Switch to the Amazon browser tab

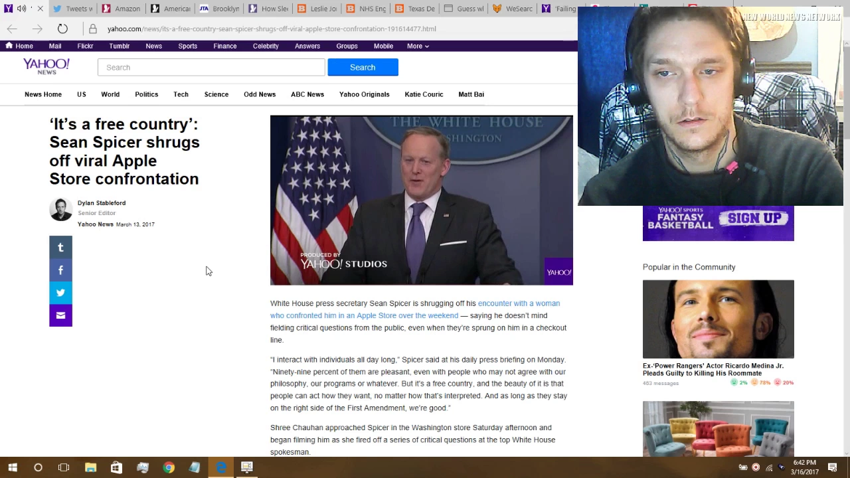pos(122,9)
